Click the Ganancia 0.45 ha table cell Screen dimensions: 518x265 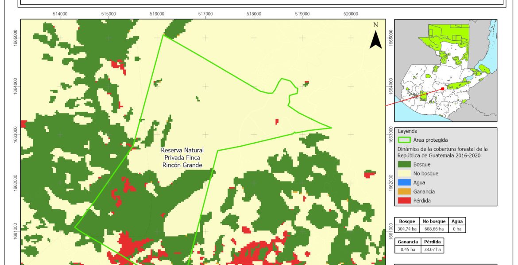coord(408,250)
